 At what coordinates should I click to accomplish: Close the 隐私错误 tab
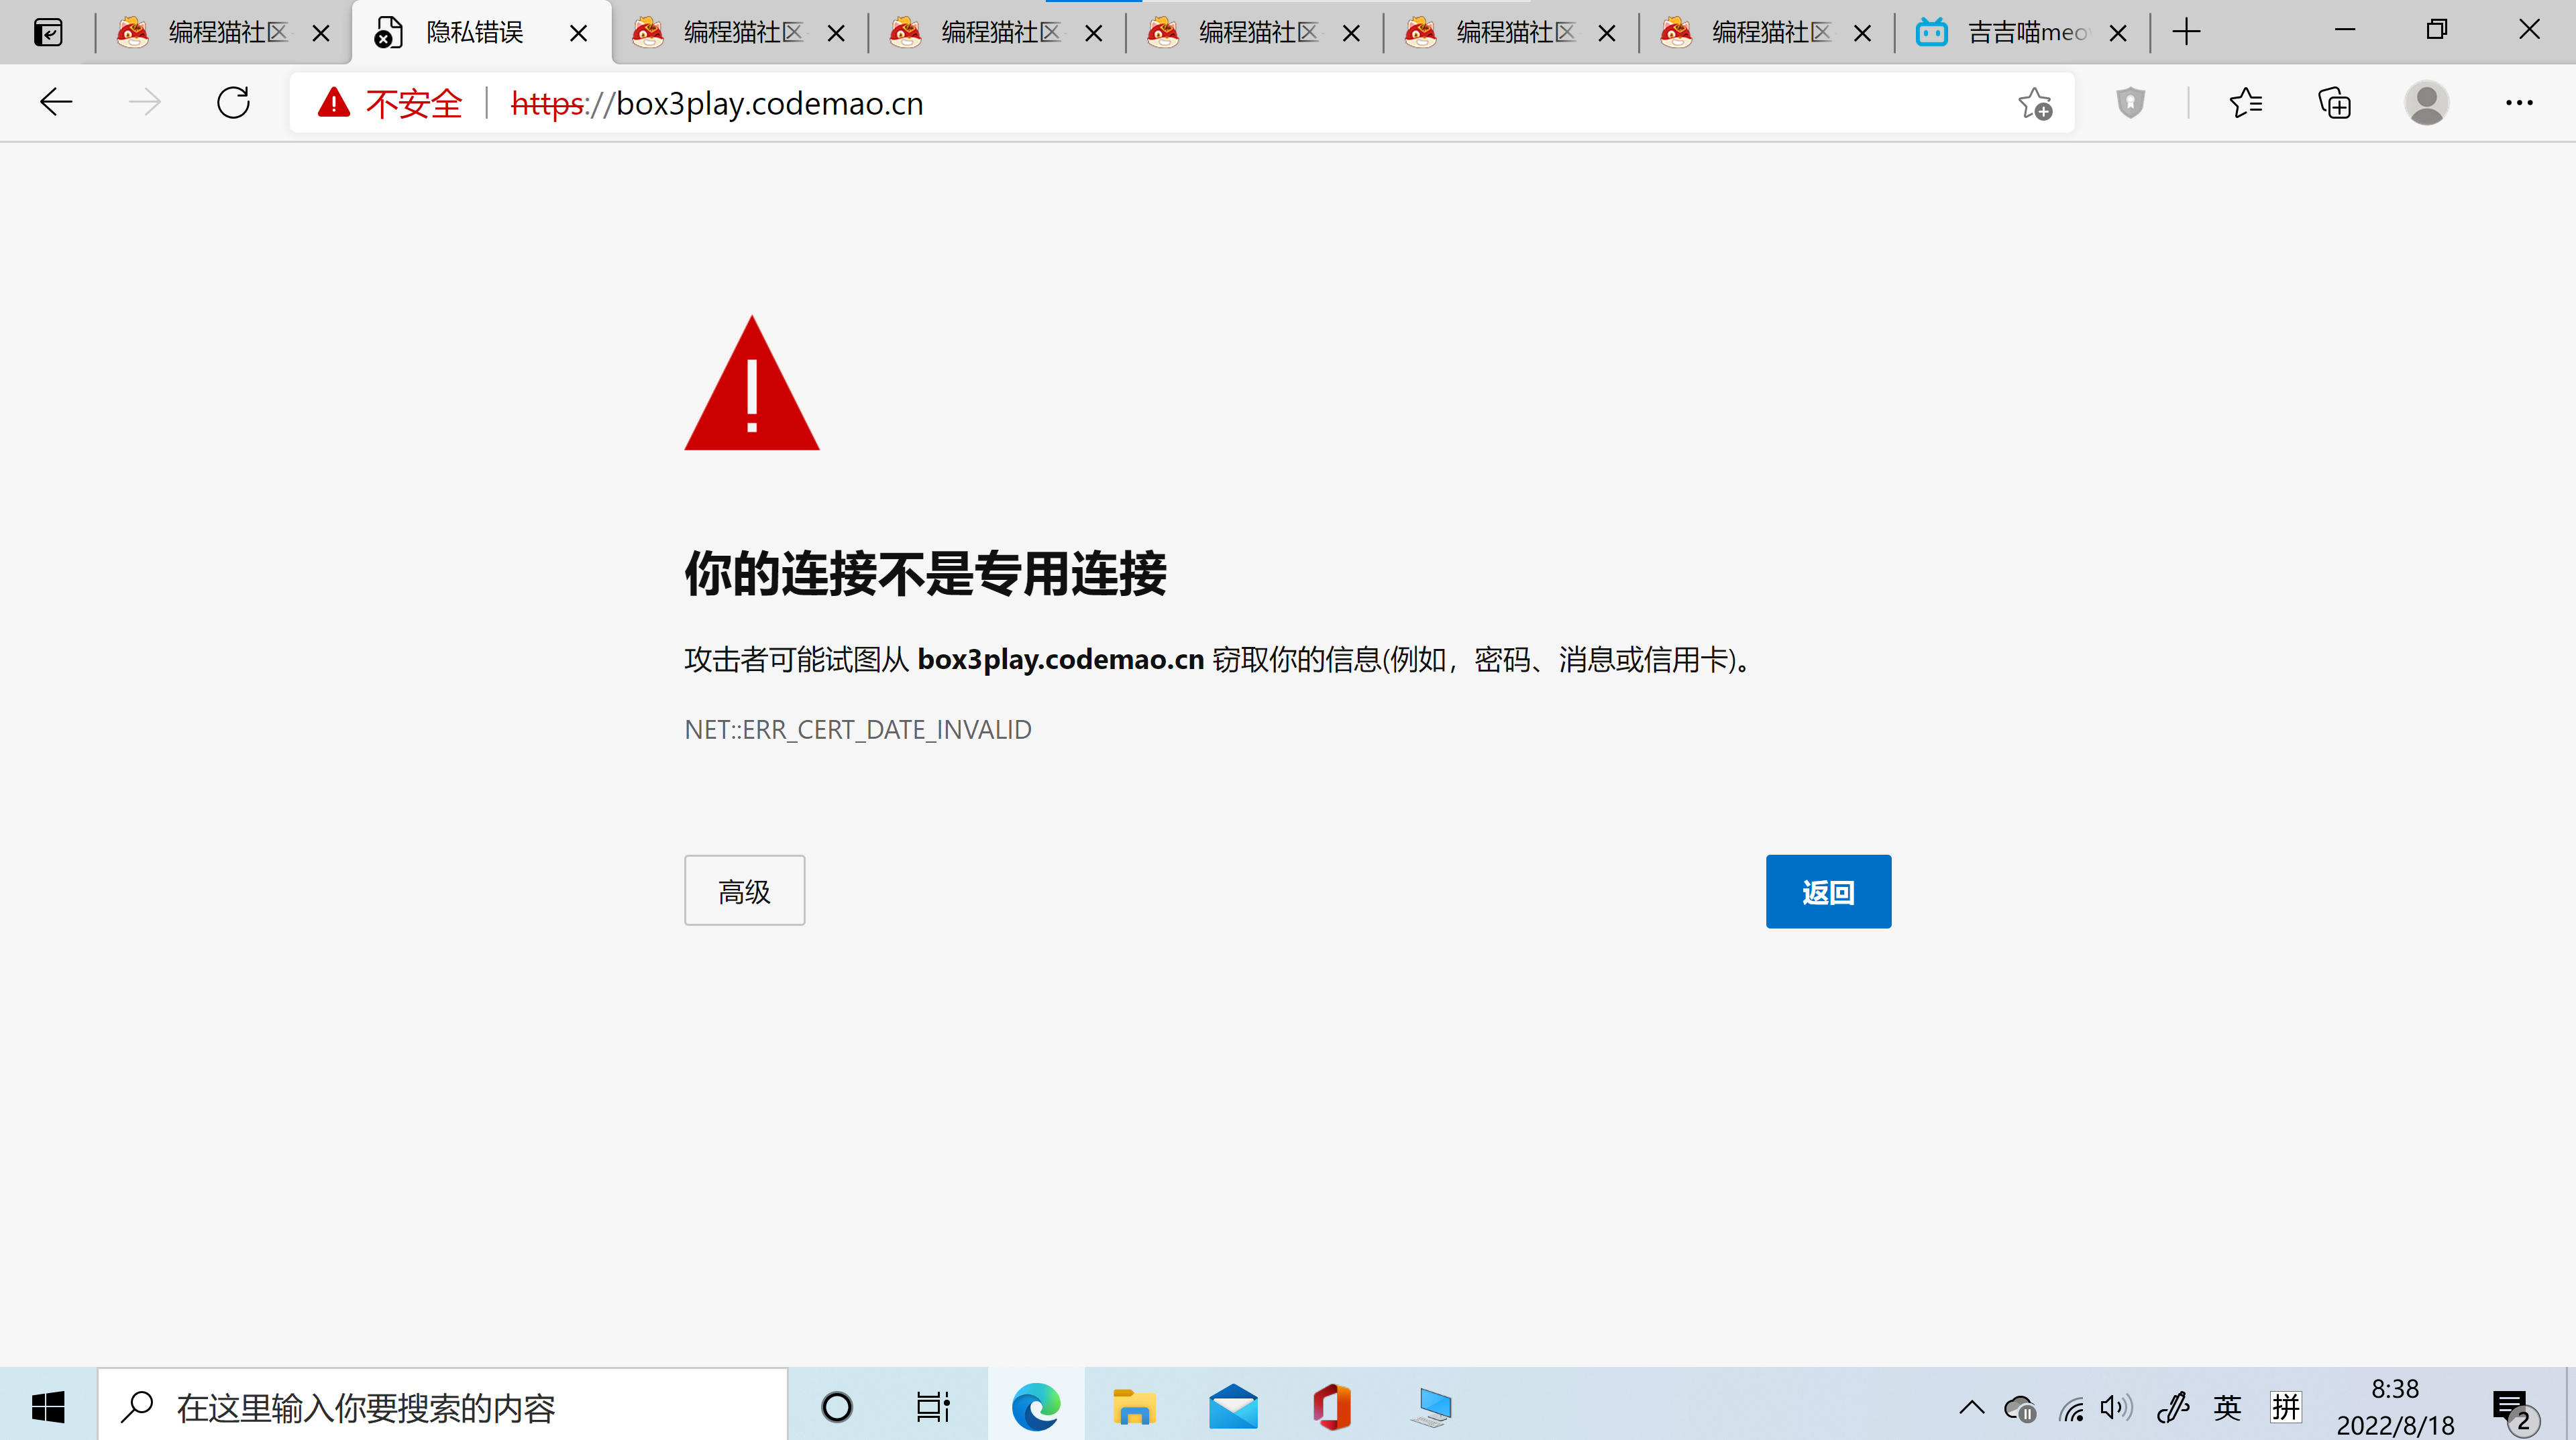point(578,34)
